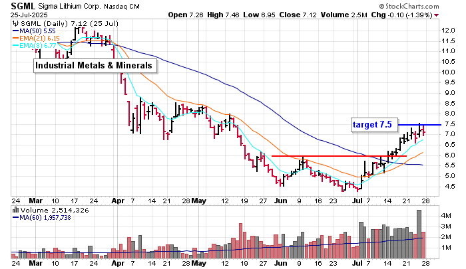Click the MA(60) 1,957,738 legend entry
The height and width of the screenshot is (269, 466).
(x=42, y=218)
